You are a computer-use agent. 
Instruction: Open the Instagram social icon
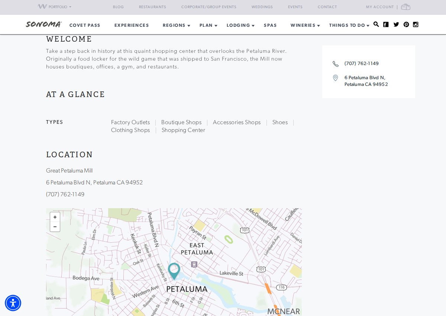(x=416, y=25)
